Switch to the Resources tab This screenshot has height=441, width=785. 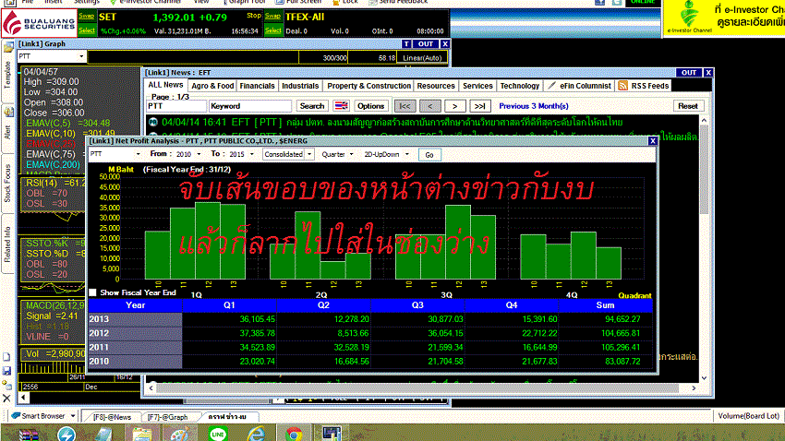tap(436, 86)
